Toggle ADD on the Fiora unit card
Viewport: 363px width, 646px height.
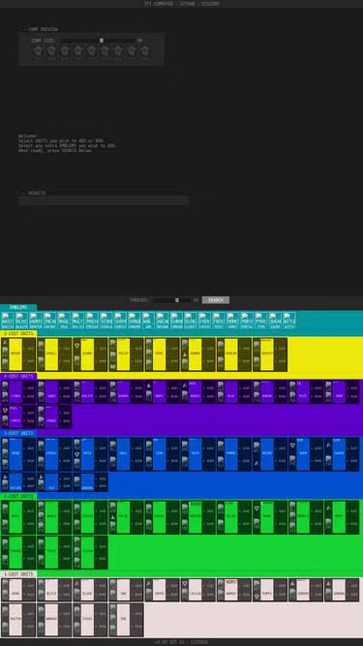click(x=29, y=388)
